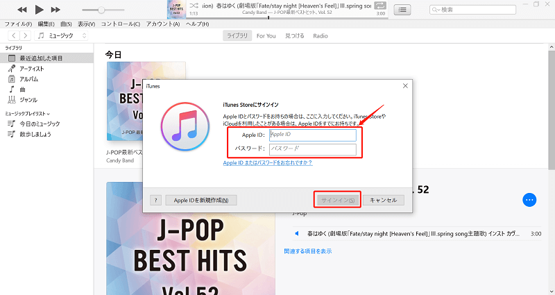
Task: Click the キャンセル button
Action: pyautogui.click(x=384, y=200)
